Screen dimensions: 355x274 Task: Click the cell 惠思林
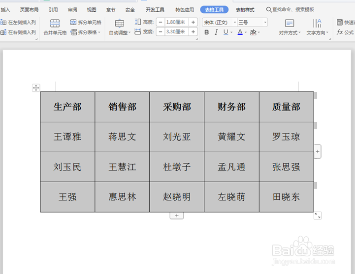click(x=122, y=197)
